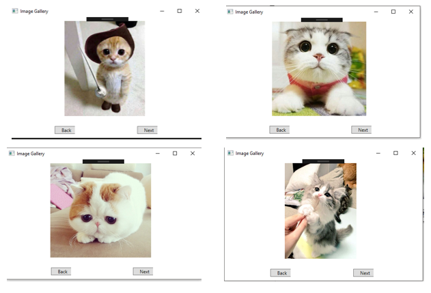Hit Next under the standing kitten photo

363,273
